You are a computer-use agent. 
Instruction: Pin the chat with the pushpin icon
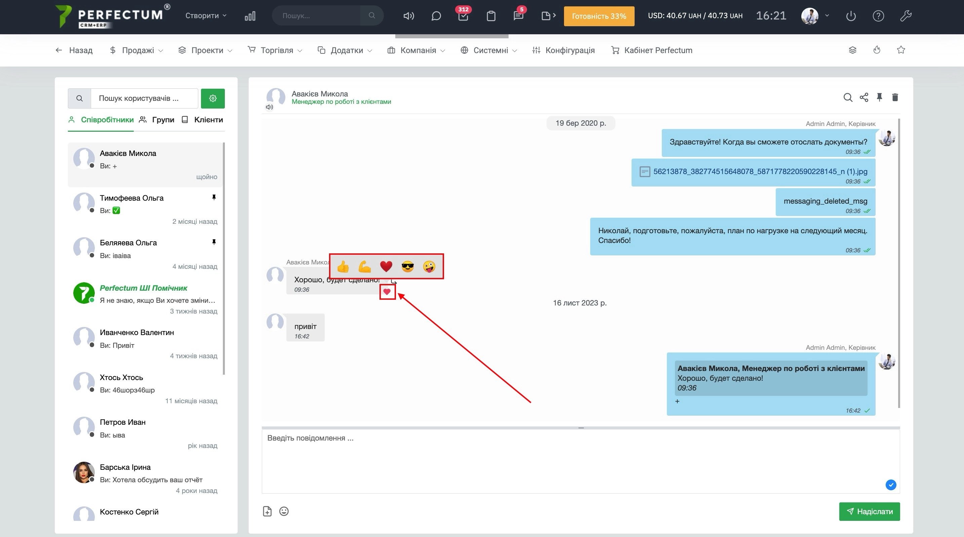(879, 98)
